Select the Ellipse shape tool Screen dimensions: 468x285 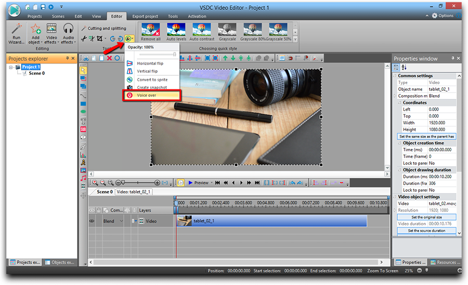83,112
